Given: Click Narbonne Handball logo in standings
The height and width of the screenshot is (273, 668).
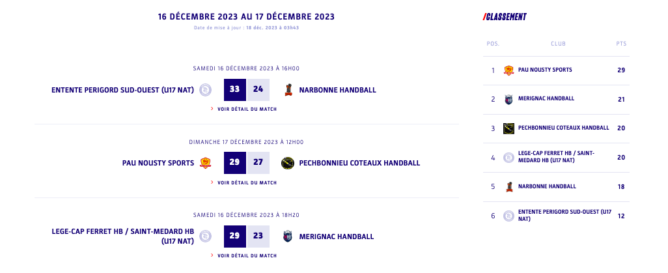Looking at the screenshot, I should pyautogui.click(x=508, y=186).
